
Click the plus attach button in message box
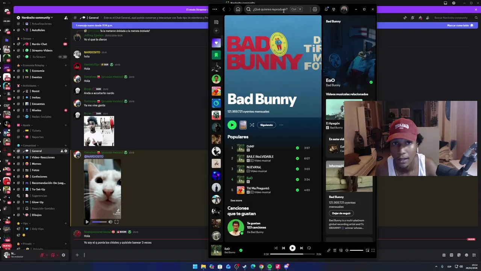[x=77, y=255]
